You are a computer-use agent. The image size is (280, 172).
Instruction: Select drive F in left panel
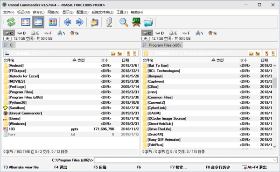point(48,33)
